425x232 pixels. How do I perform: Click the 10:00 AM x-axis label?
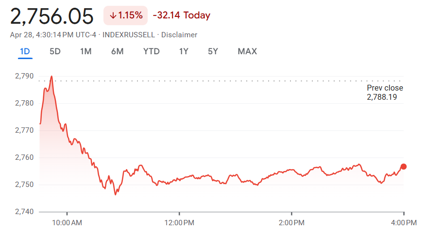(x=67, y=223)
